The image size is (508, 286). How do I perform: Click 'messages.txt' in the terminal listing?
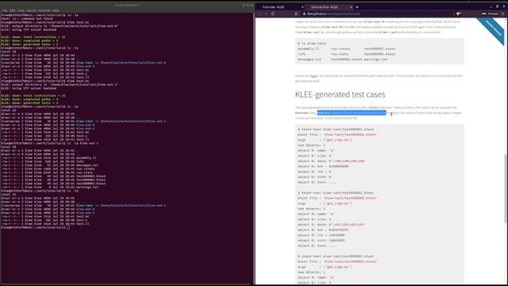click(87, 165)
